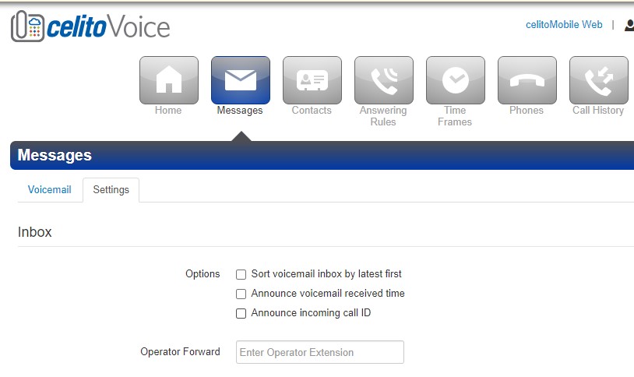Toggle Announce incoming call ID checkbox
This screenshot has height=377, width=634.
241,313
